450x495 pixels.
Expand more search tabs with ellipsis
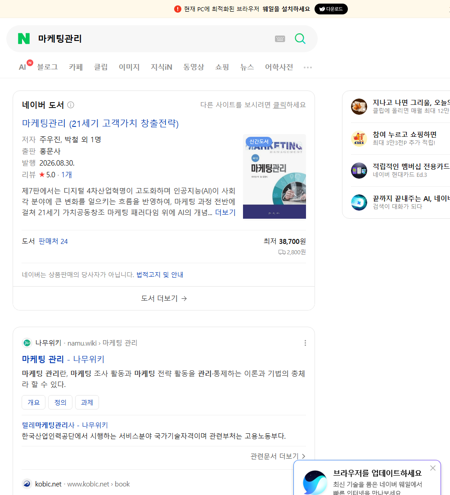click(x=308, y=67)
